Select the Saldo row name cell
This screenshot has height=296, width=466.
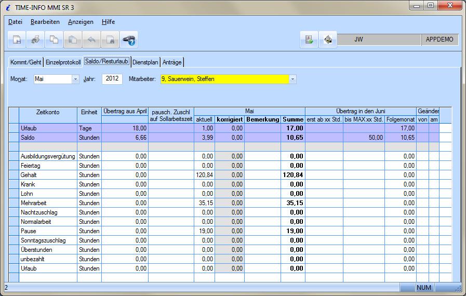(48, 138)
